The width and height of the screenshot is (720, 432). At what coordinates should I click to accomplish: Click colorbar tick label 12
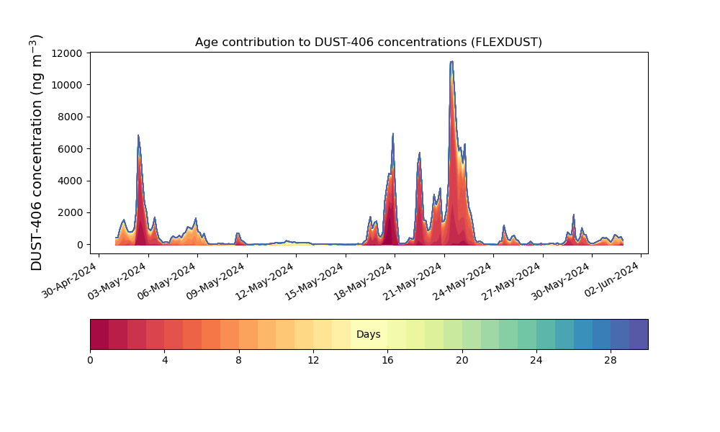313,361
